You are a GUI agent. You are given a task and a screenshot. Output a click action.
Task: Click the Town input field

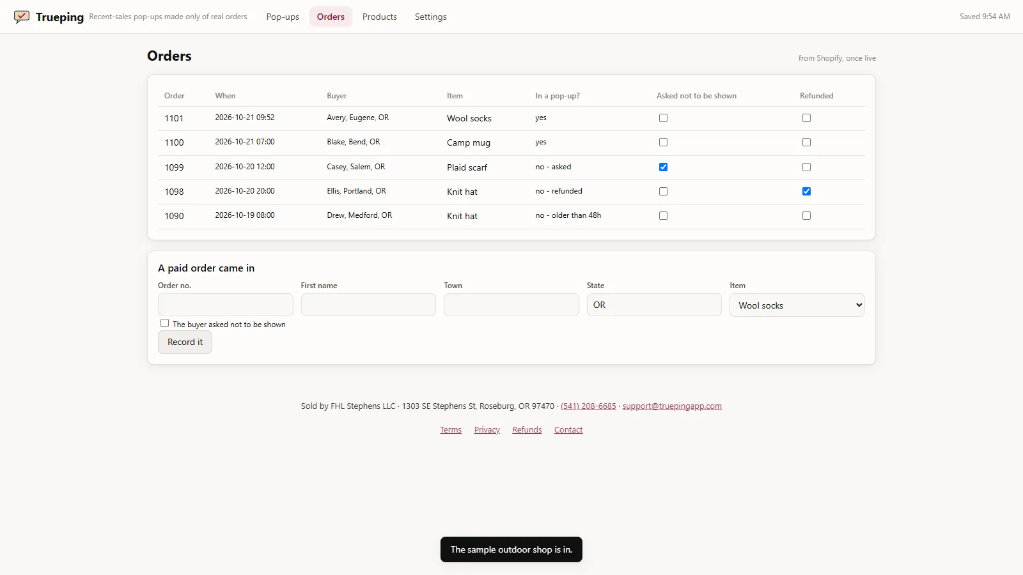click(511, 305)
